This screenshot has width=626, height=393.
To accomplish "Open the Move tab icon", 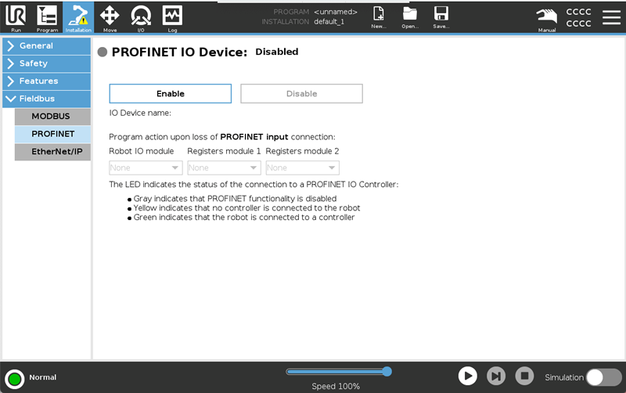I will click(110, 16).
